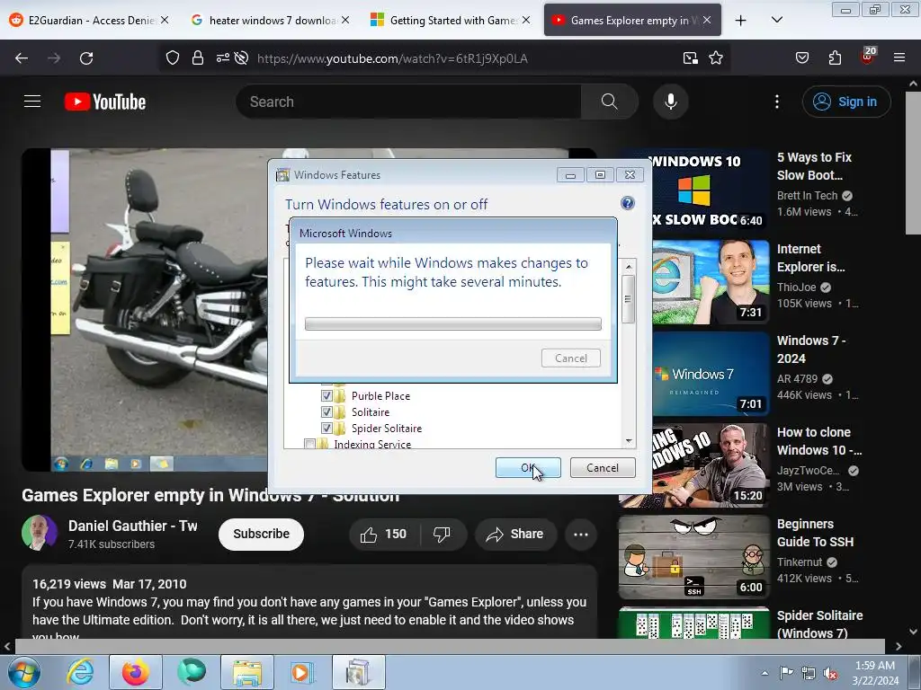Open How to clone Windows 10 title
Viewport: 921px width, 690px height.
[x=819, y=441]
